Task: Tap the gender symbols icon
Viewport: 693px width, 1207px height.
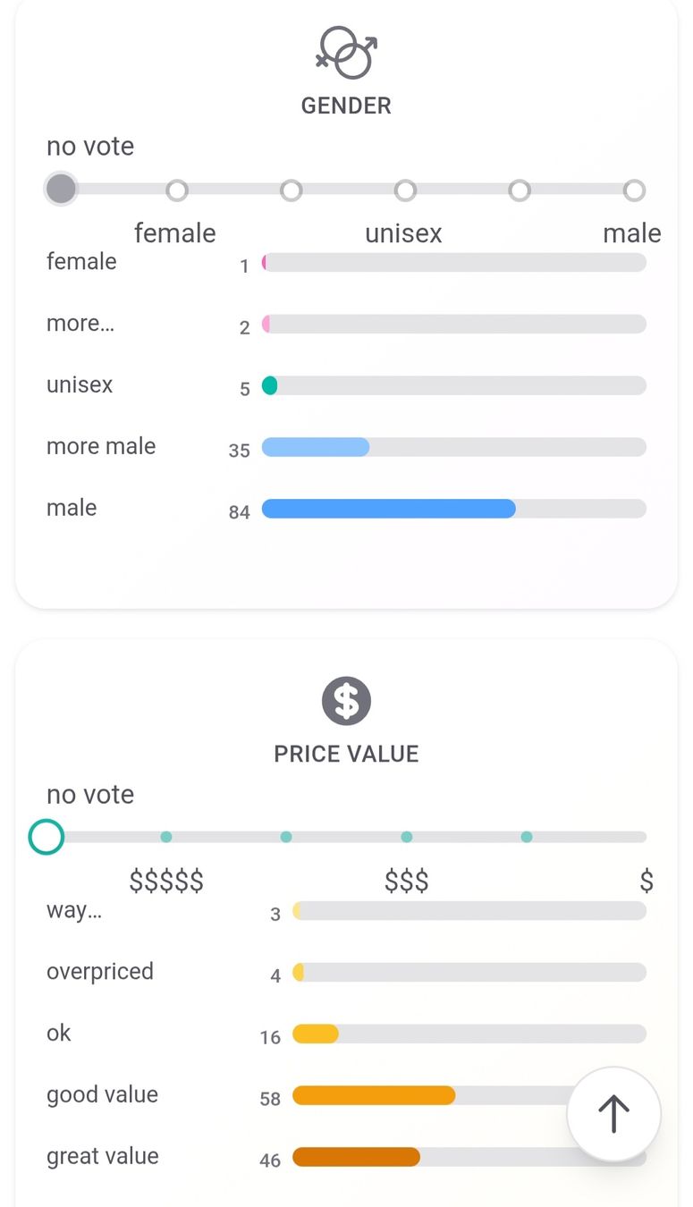Action: (x=346, y=52)
